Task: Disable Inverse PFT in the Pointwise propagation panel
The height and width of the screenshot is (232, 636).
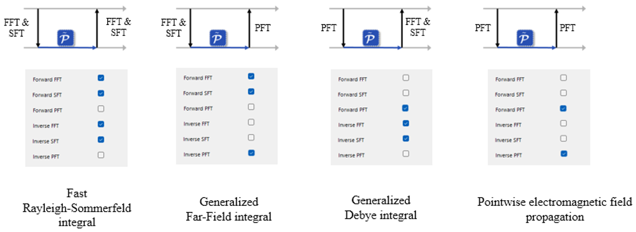Action: (x=563, y=154)
